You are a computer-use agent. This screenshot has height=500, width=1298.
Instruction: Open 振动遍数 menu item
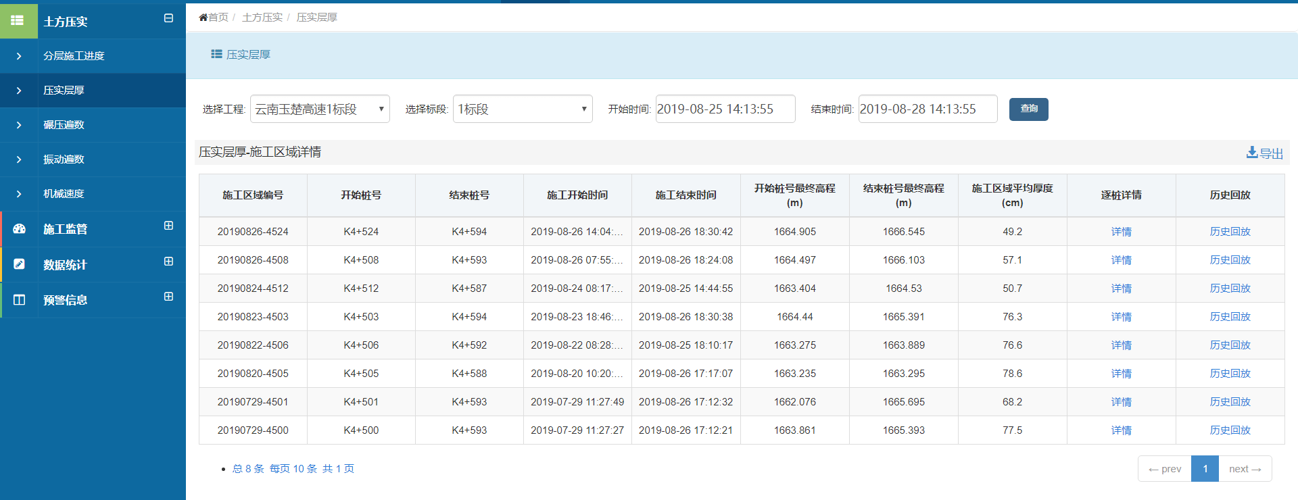click(x=64, y=159)
